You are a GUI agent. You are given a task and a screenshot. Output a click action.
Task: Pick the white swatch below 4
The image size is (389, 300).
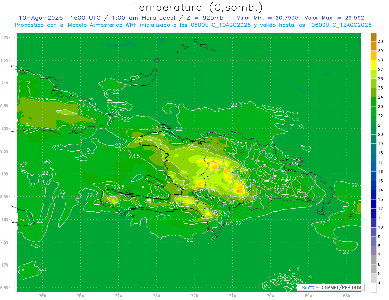pos(374,288)
